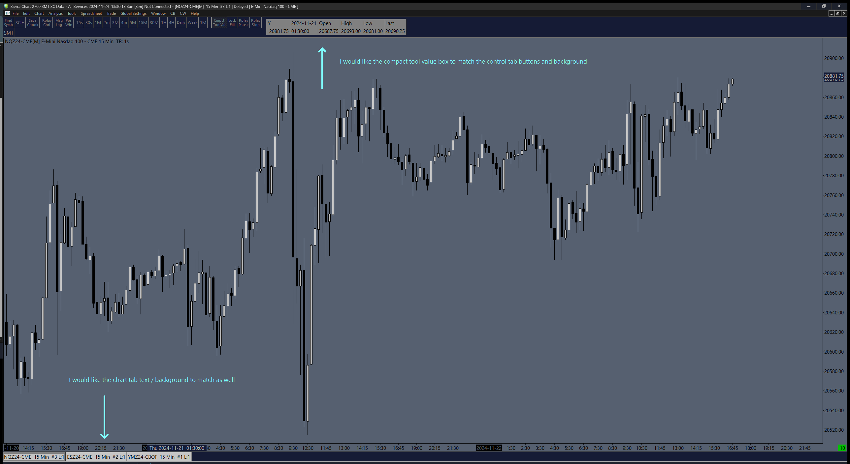Open the Msg Log window
The width and height of the screenshot is (850, 464).
point(59,23)
